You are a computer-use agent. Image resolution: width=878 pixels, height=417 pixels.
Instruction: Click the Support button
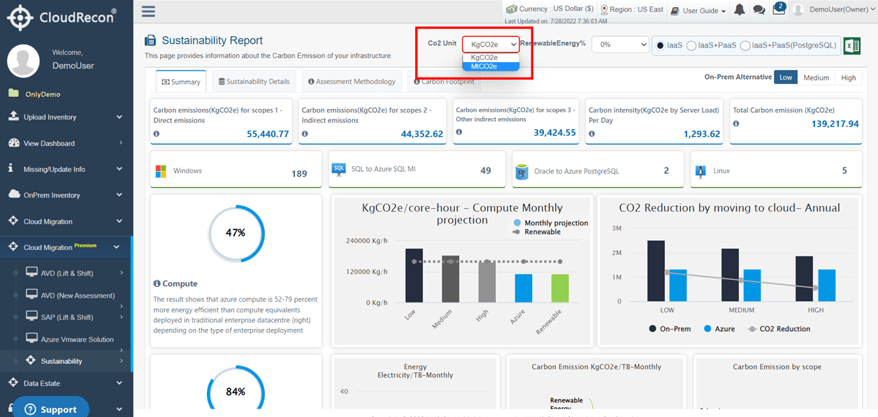point(50,408)
